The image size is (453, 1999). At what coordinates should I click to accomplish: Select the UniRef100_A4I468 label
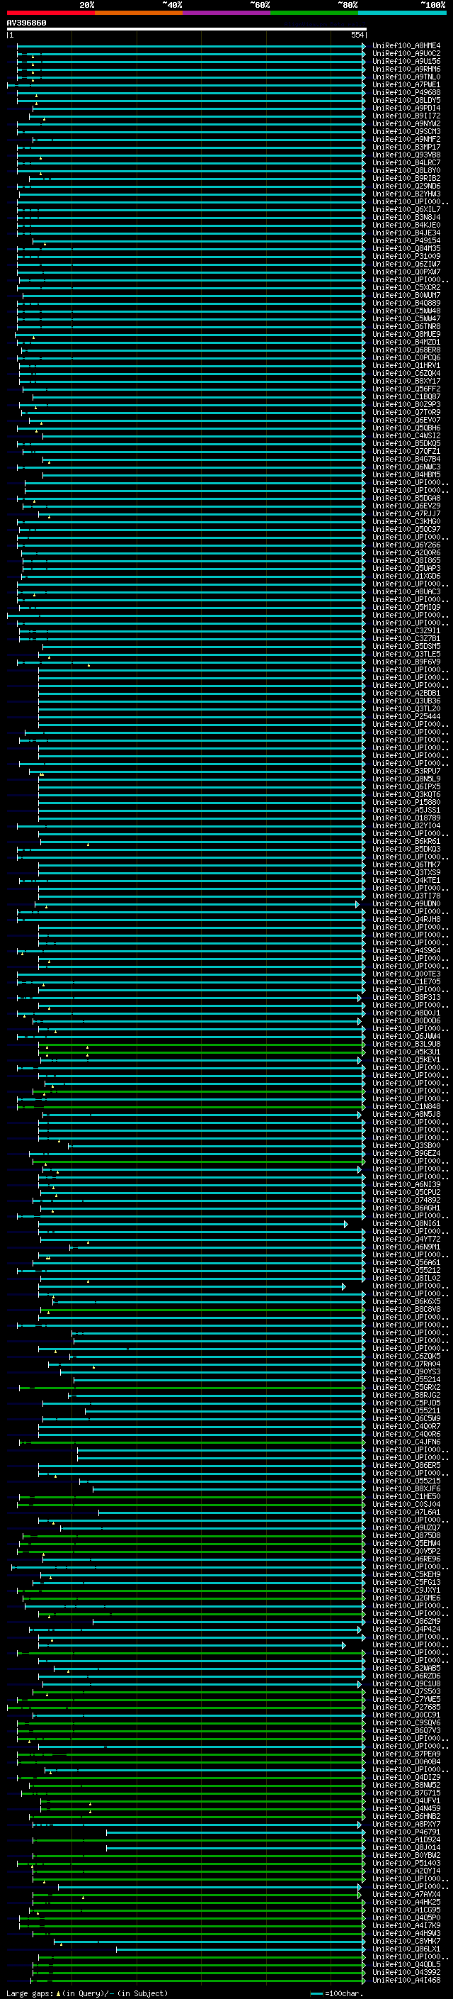(x=406, y=1980)
